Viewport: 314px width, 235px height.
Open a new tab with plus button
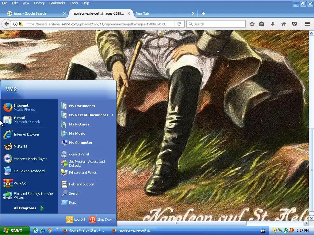click(x=203, y=13)
